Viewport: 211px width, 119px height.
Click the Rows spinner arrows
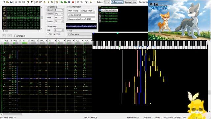tap(62, 18)
